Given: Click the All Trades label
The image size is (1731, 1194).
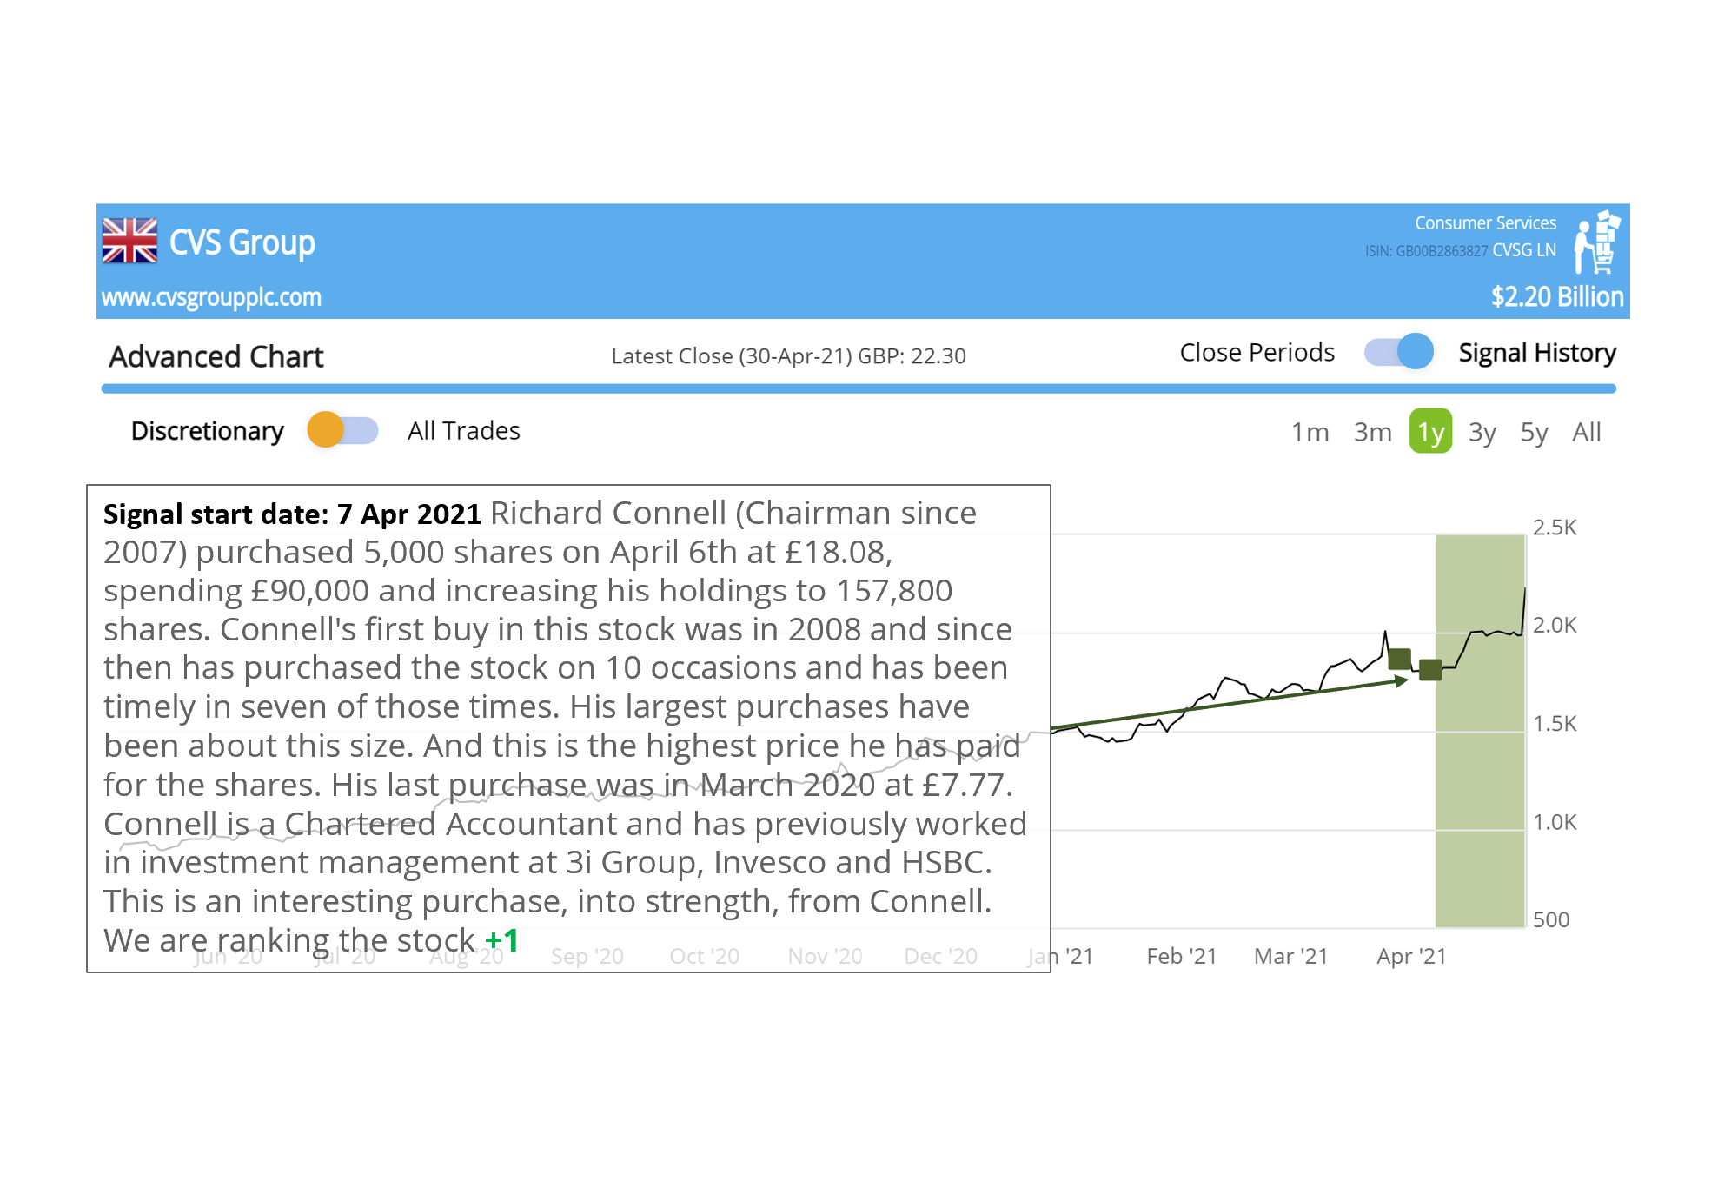Looking at the screenshot, I should [463, 431].
